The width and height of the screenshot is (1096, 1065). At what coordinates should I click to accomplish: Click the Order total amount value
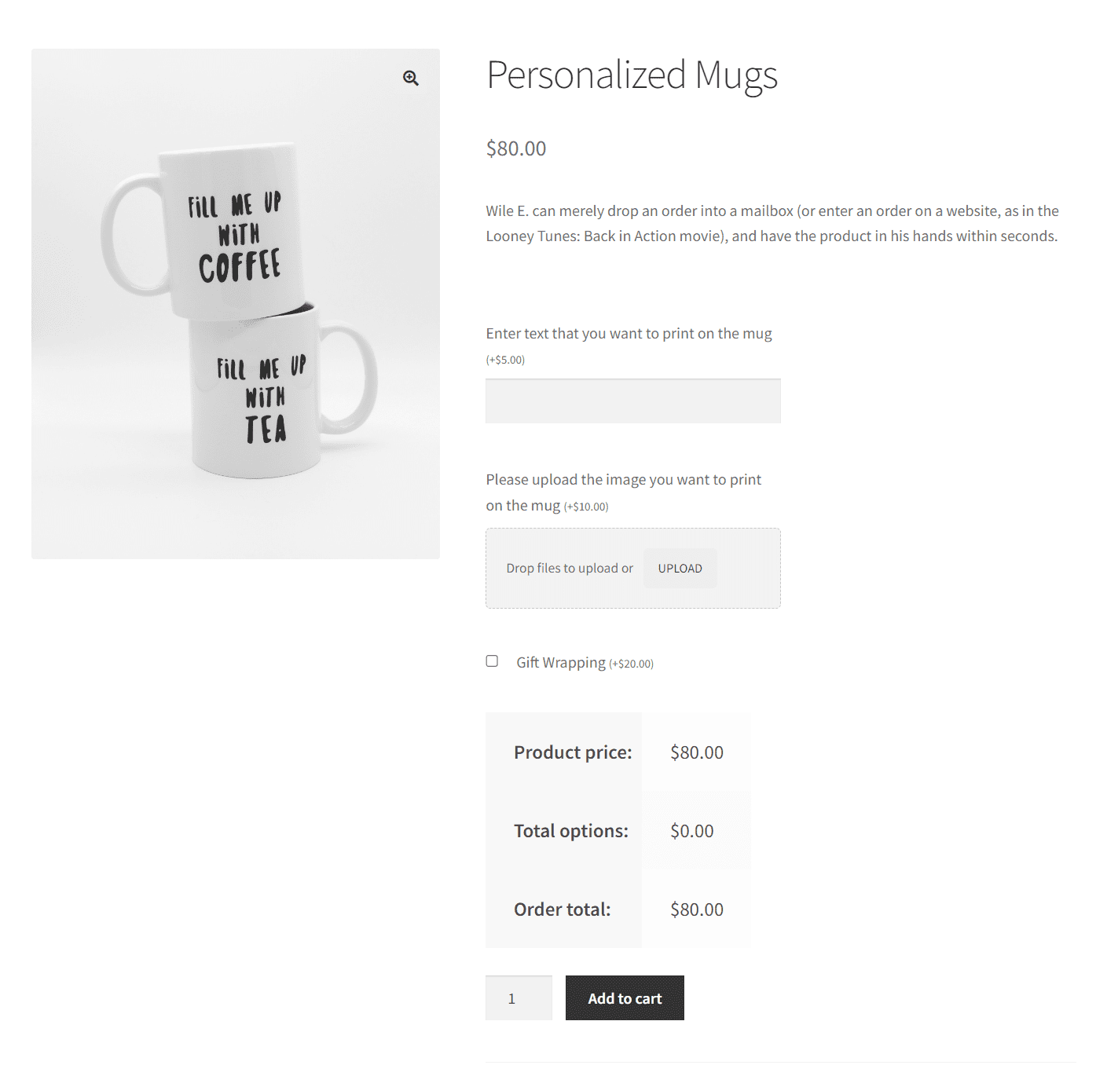click(697, 909)
